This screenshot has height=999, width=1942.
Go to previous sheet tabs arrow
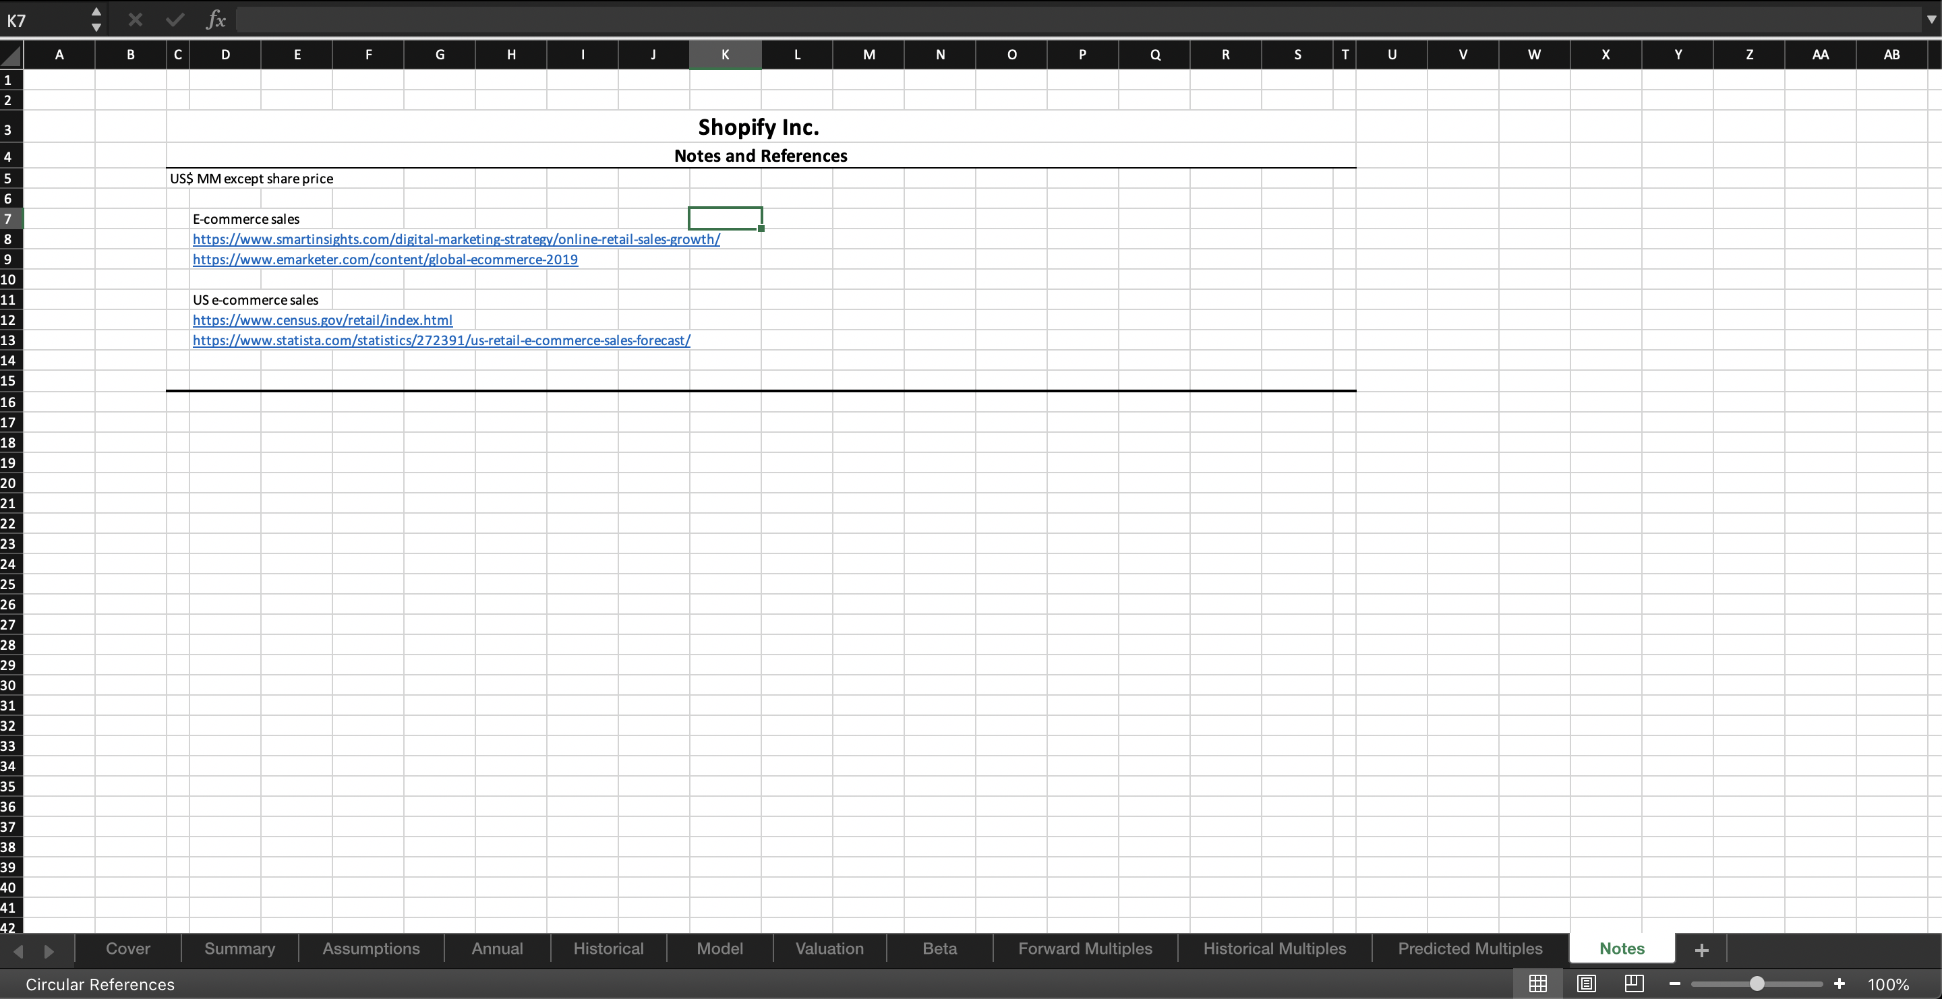[19, 950]
